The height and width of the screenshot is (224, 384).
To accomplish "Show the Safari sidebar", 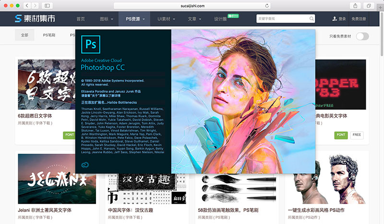I will [47, 6].
